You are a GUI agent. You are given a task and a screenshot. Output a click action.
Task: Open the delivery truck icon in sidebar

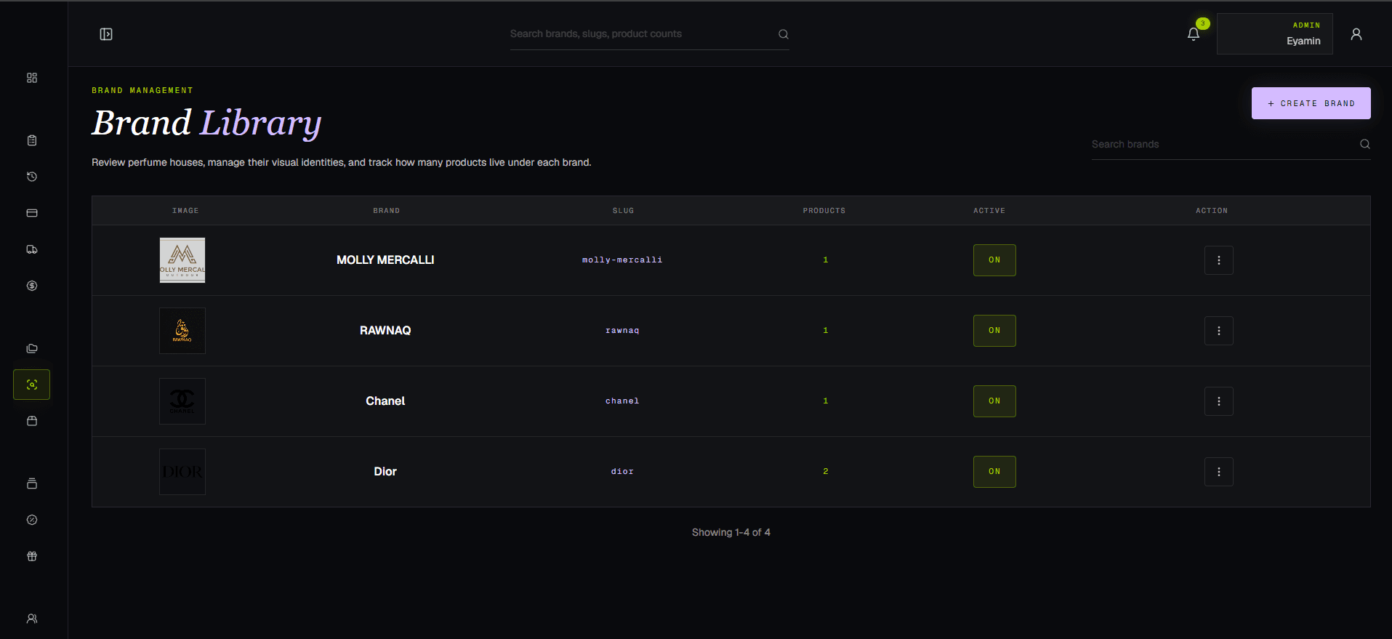(x=32, y=249)
